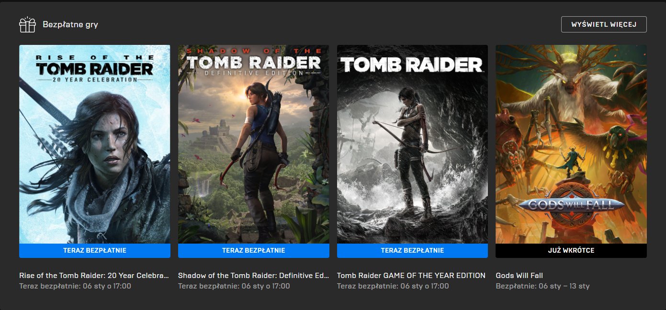Open Tomb Raider GAME OF THE YEAR EDITION title link
This screenshot has height=310, width=666.
[x=411, y=276]
